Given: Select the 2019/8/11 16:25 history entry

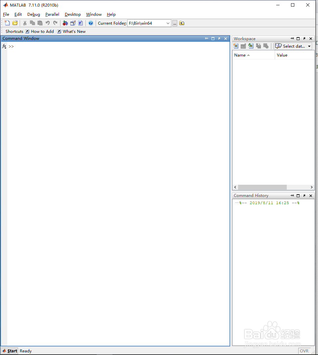Looking at the screenshot, I should [x=269, y=203].
